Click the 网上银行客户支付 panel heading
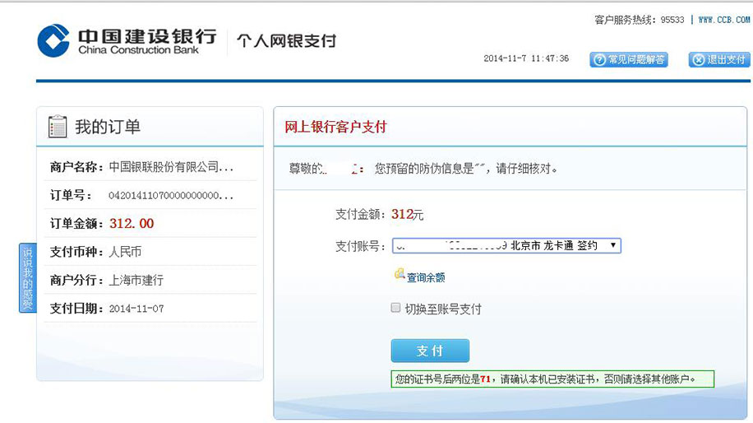 point(335,127)
